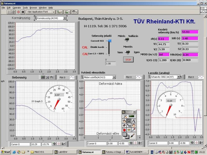Screen dimensions: 207x155
Task: Click cursor mover diamond in Futómű elmozdulás cursor row
Action: [x=131, y=143]
